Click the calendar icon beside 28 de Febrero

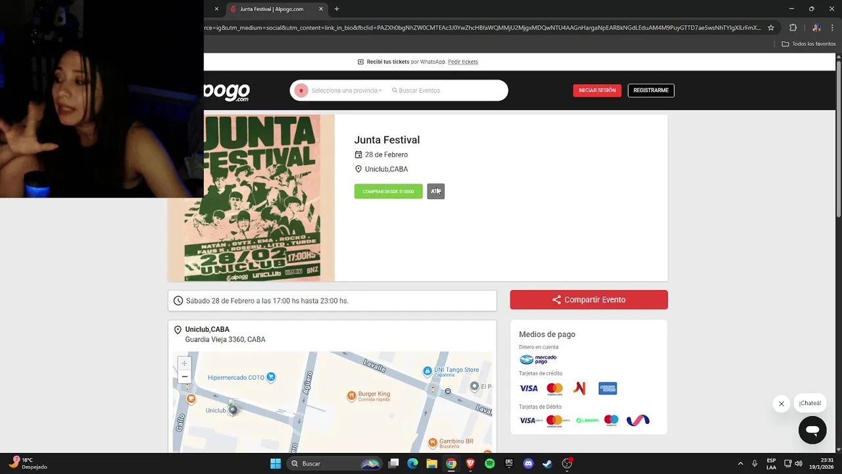(359, 155)
